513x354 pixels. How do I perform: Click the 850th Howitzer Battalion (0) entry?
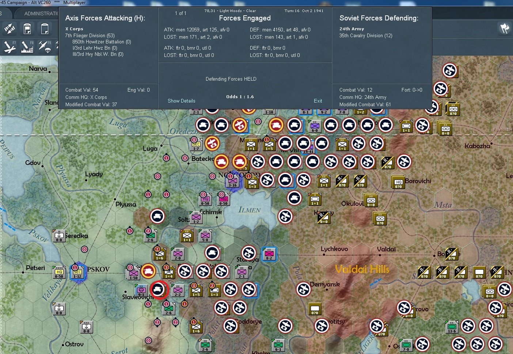pos(102,42)
